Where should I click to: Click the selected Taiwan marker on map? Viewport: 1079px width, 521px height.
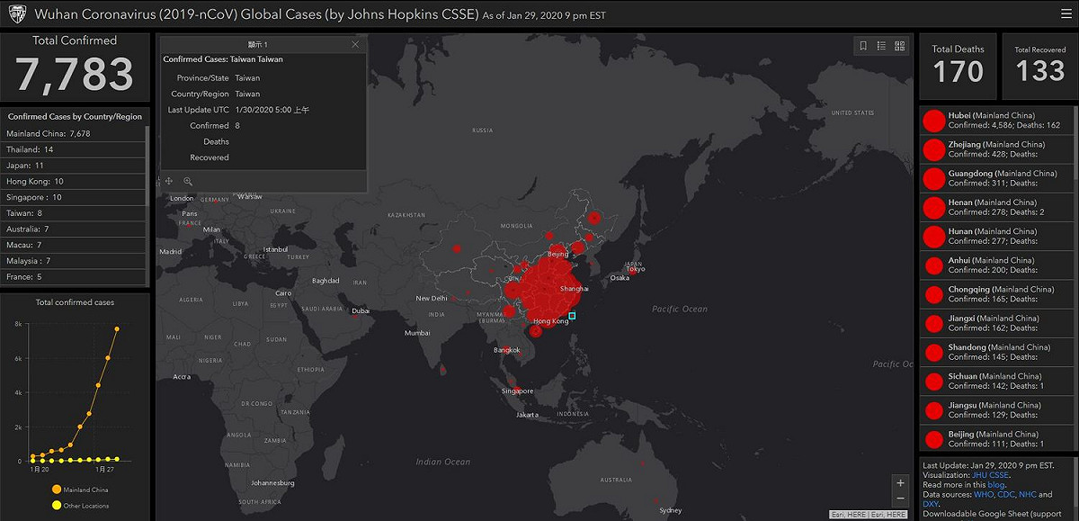(573, 315)
